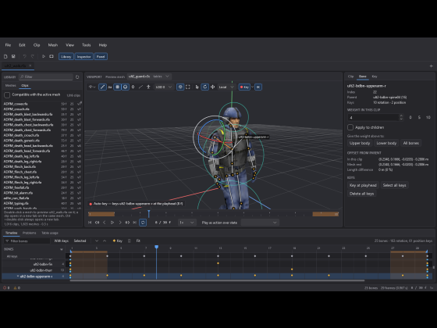This screenshot has height=328, width=437.
Task: Switch to the Meshes library tab
Action: 11,86
